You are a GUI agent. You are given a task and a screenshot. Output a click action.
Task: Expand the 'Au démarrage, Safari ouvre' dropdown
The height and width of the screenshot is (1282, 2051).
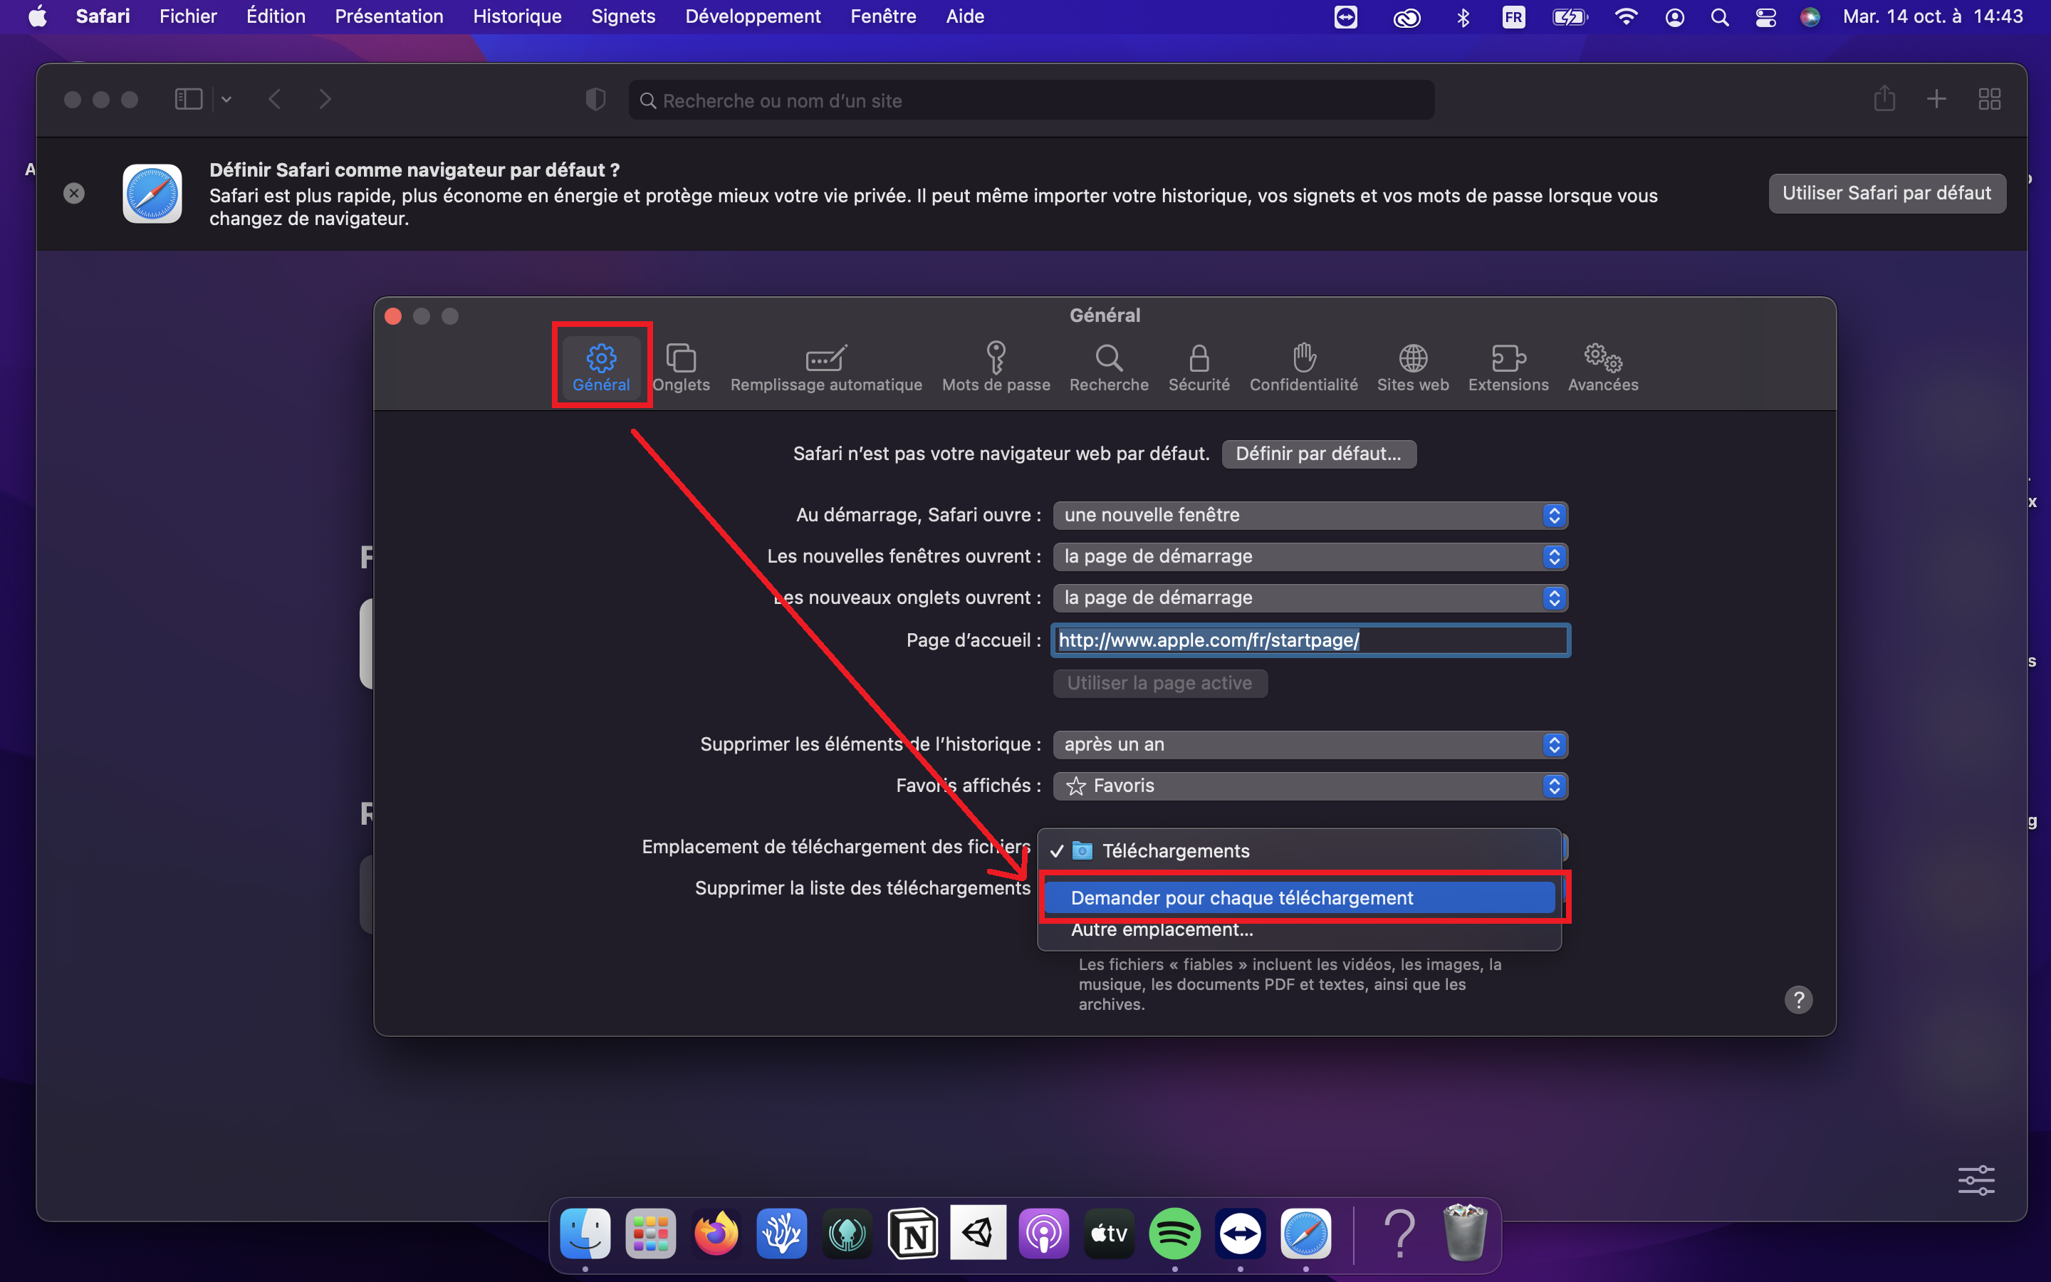tap(1310, 516)
